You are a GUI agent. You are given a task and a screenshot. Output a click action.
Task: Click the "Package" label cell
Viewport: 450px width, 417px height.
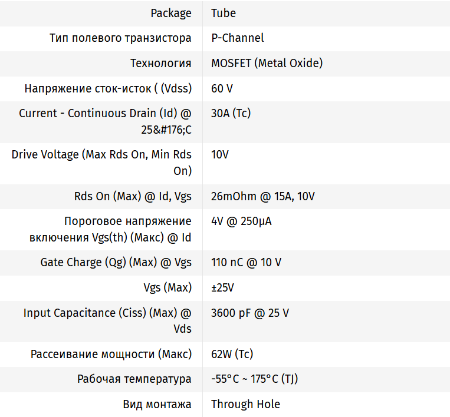pos(171,13)
